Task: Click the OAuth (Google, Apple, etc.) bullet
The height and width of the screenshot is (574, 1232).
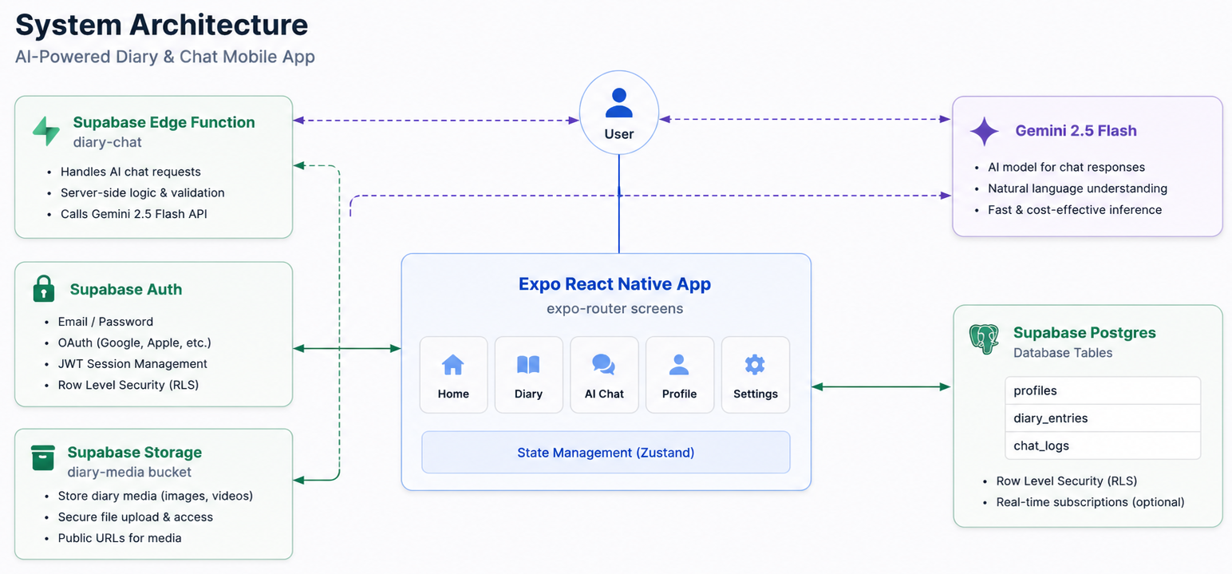Action: click(135, 342)
